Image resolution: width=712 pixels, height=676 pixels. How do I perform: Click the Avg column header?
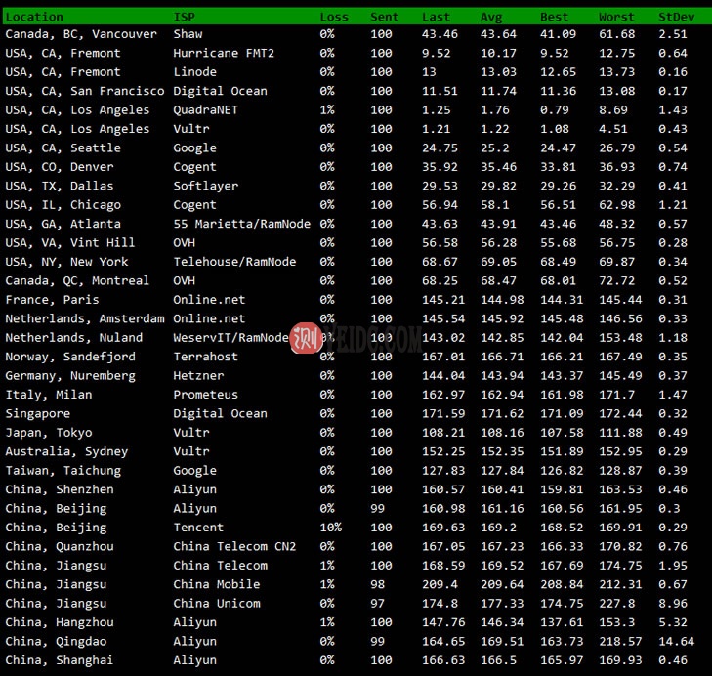(491, 17)
